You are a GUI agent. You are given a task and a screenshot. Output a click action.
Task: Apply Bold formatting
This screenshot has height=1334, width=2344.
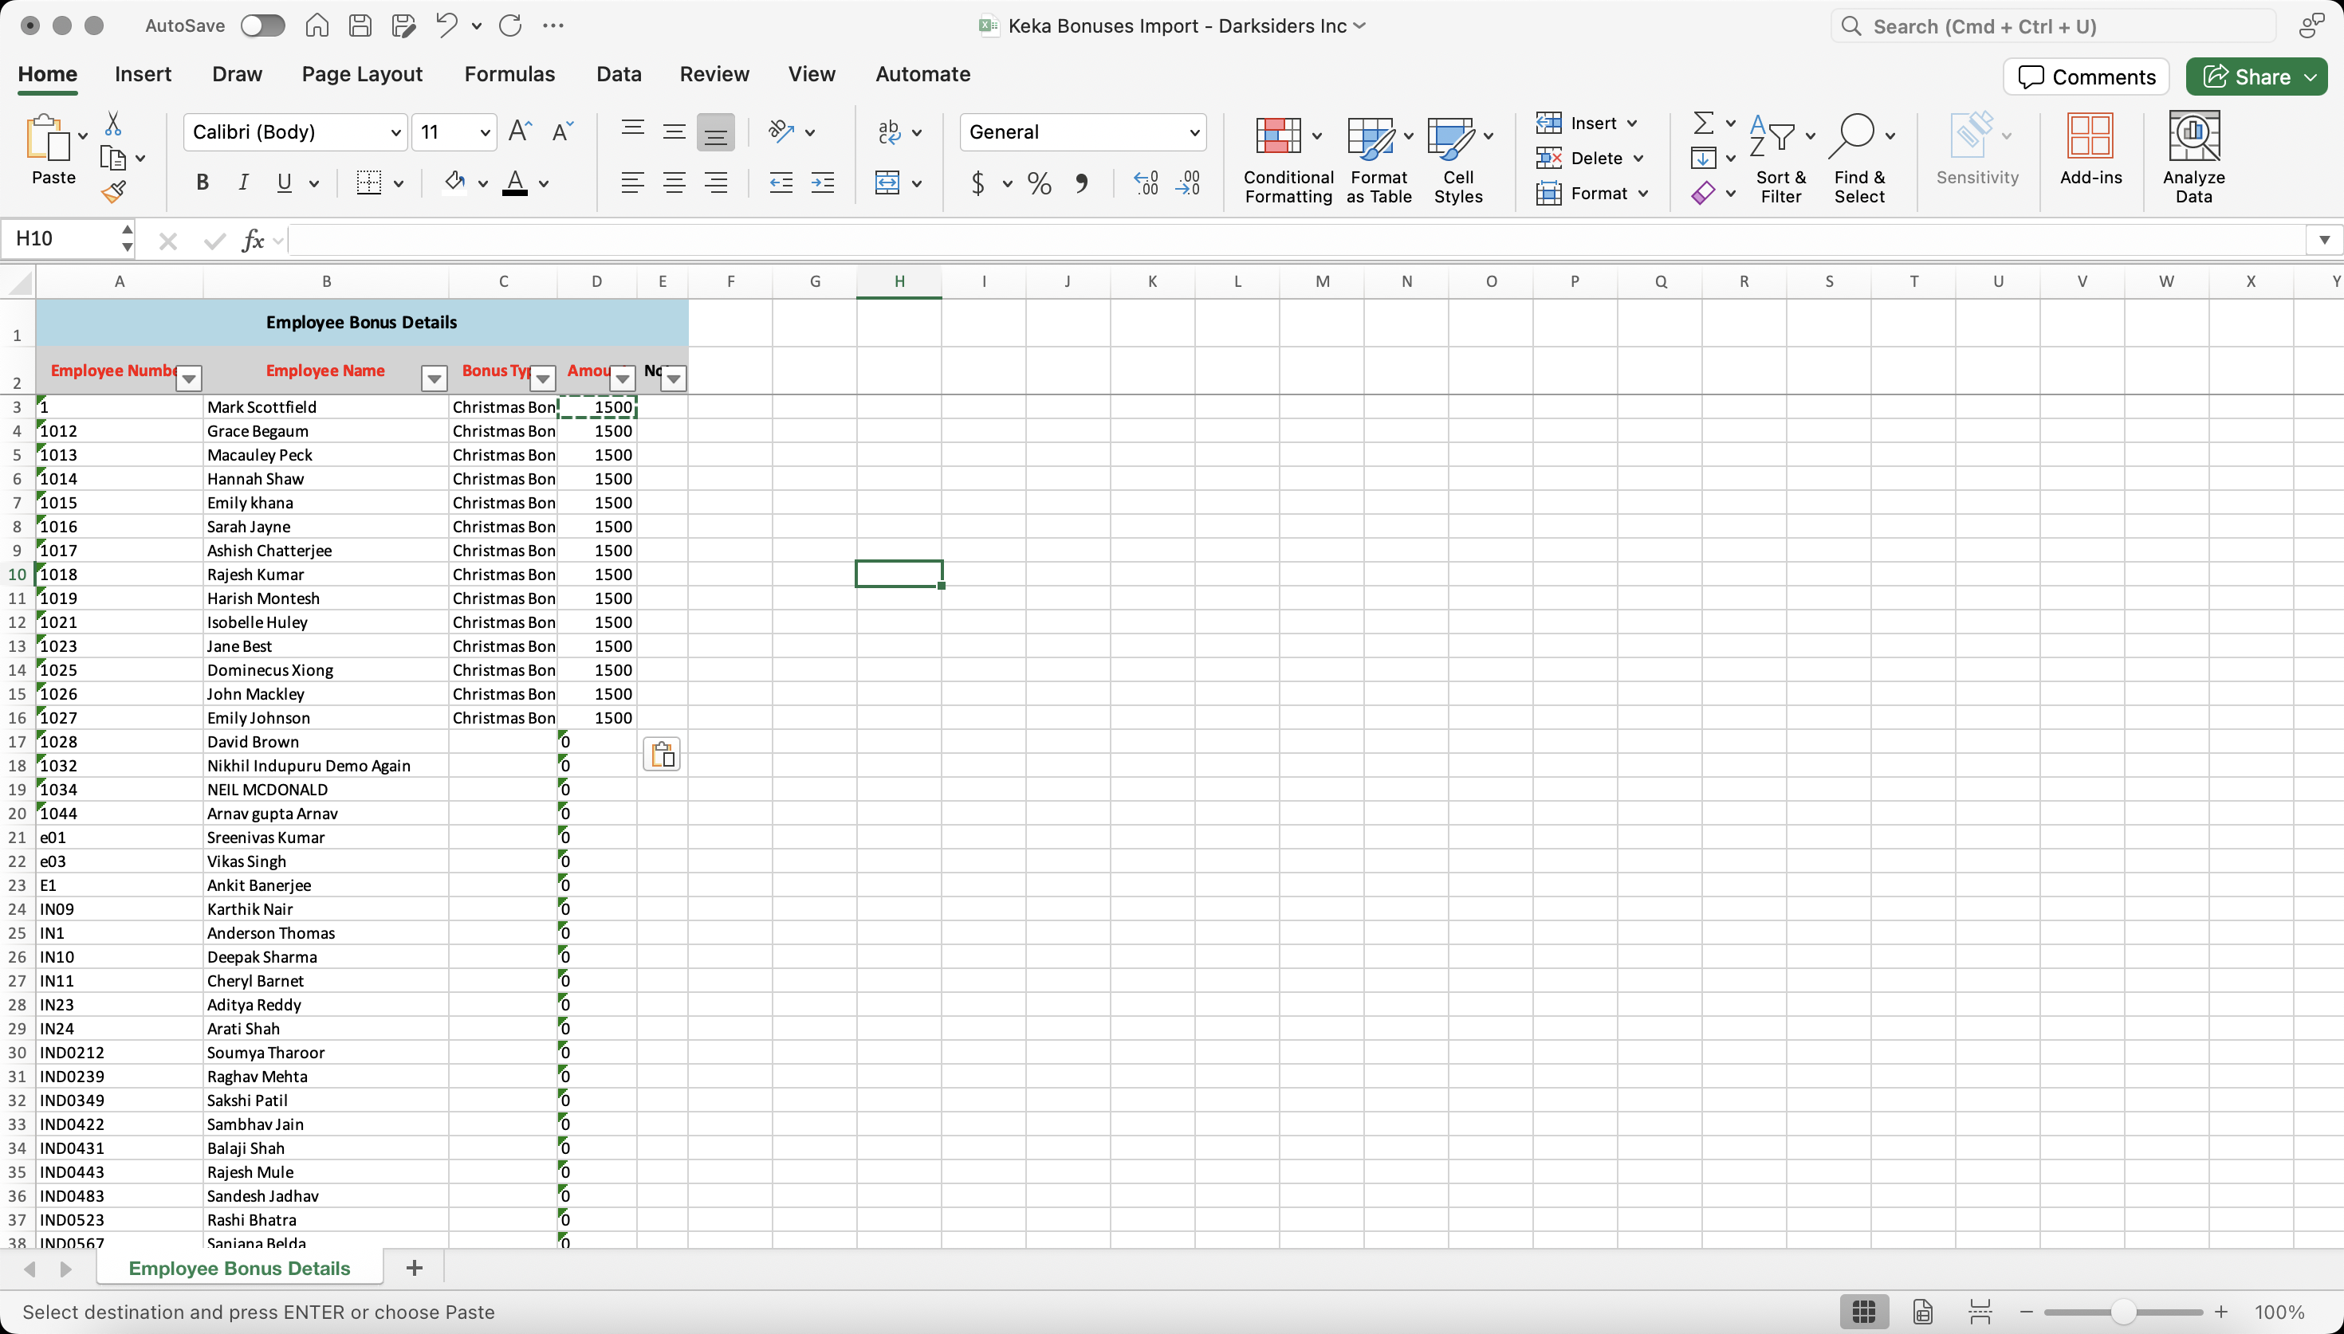(203, 183)
